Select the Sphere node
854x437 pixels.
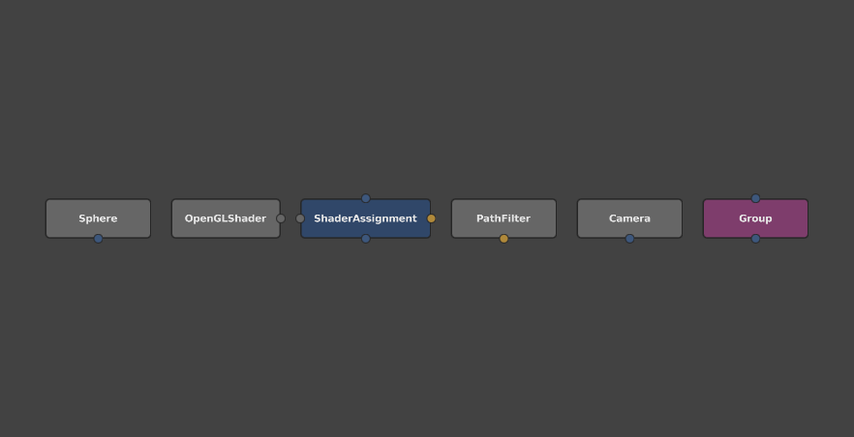point(98,218)
